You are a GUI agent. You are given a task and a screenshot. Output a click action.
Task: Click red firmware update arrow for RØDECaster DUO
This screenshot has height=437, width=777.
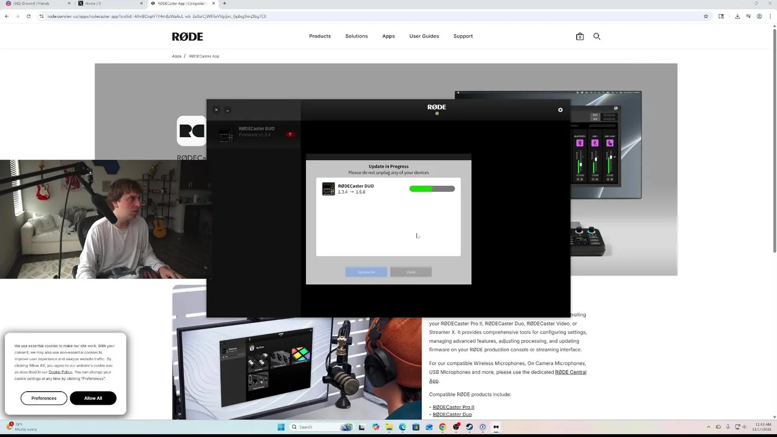click(x=290, y=134)
